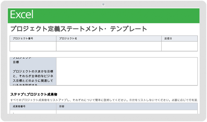
Task: Click the empty cell under 送信日
Action: [x=179, y=46]
